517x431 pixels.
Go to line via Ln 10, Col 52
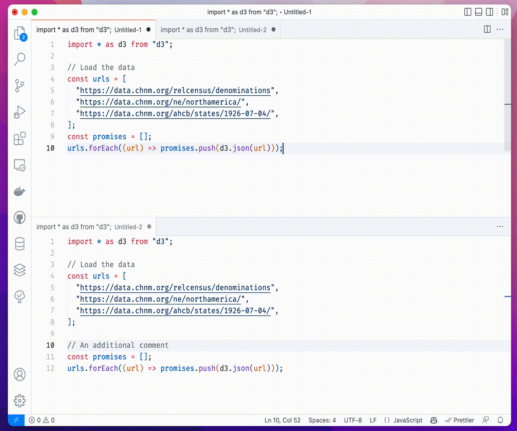pos(283,420)
